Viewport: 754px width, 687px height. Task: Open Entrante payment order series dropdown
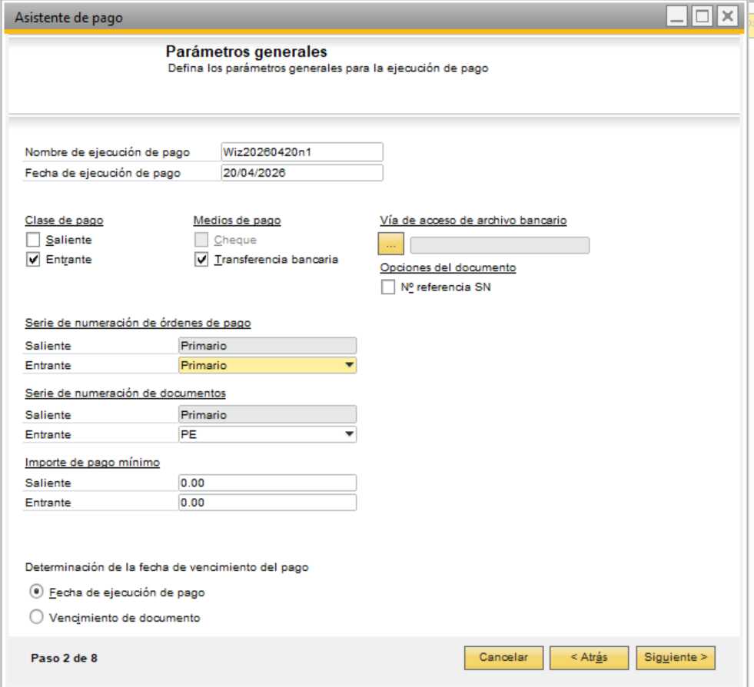pos(350,366)
